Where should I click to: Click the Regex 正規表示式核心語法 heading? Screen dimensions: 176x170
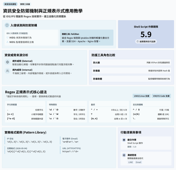[26, 92]
